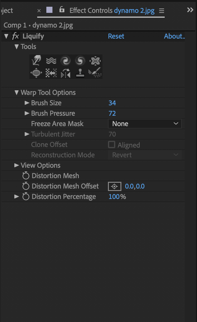The height and width of the screenshot is (322, 197).
Task: Select the Warp tool
Action: [36, 61]
